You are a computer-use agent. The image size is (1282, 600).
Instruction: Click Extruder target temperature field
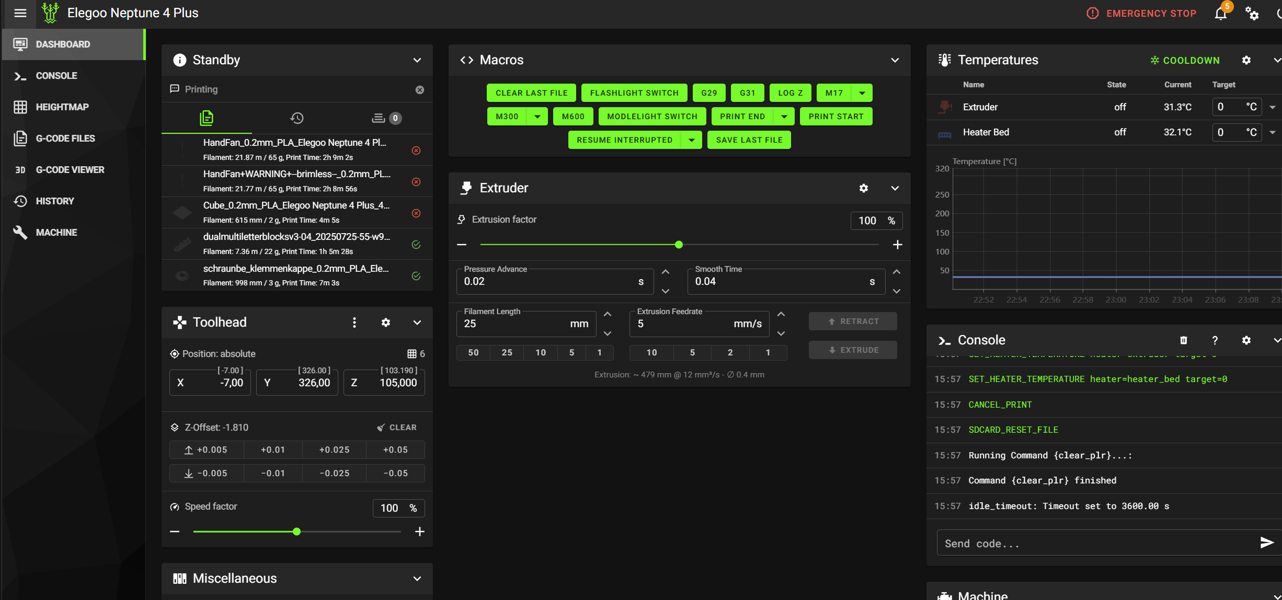point(1237,107)
